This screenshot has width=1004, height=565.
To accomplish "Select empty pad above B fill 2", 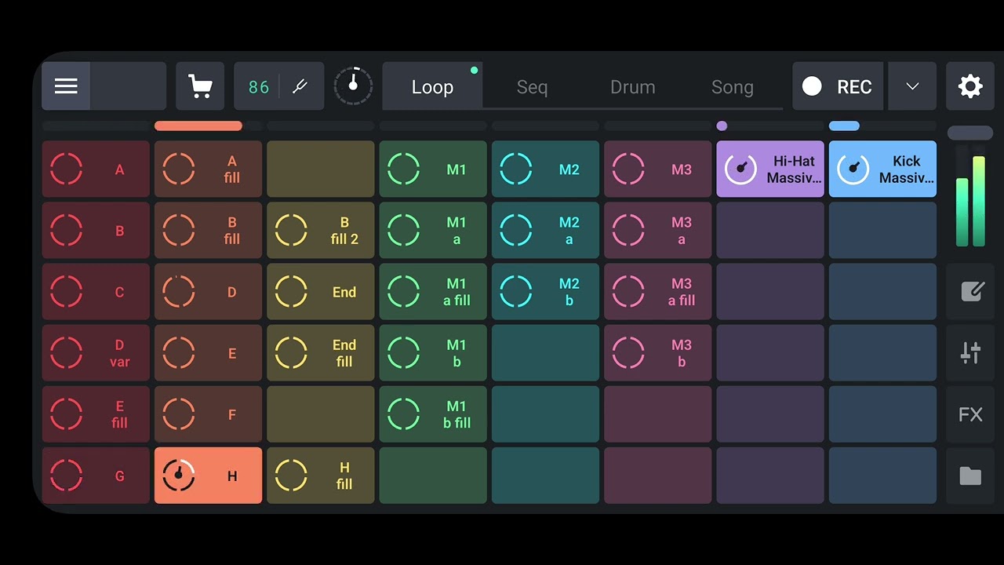I will [321, 169].
